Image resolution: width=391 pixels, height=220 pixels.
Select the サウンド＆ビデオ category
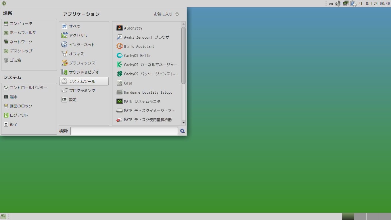[x=84, y=72]
